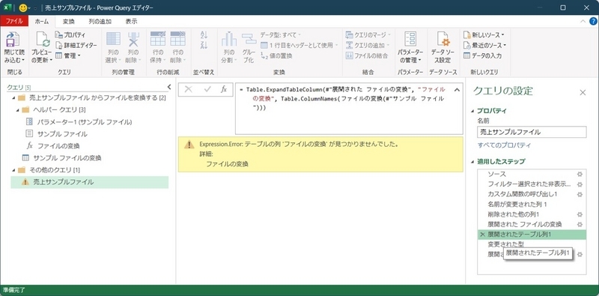This screenshot has width=599, height=296.
Task: Open the All Properties (すべてのプロパティ) link
Action: 504,145
